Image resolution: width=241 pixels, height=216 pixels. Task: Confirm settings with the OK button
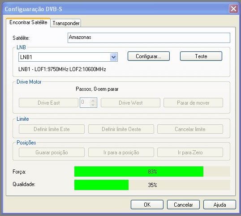(147, 205)
